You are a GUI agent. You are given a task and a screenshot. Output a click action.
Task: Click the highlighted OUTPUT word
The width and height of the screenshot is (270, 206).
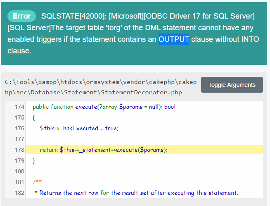click(173, 39)
